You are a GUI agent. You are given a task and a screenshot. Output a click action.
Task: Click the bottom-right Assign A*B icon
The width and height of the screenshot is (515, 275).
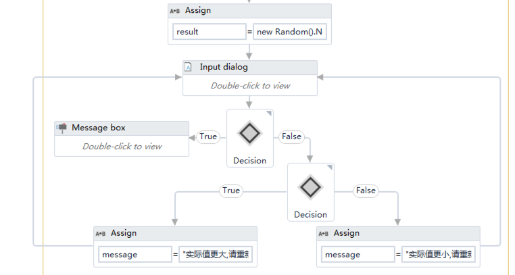click(324, 233)
